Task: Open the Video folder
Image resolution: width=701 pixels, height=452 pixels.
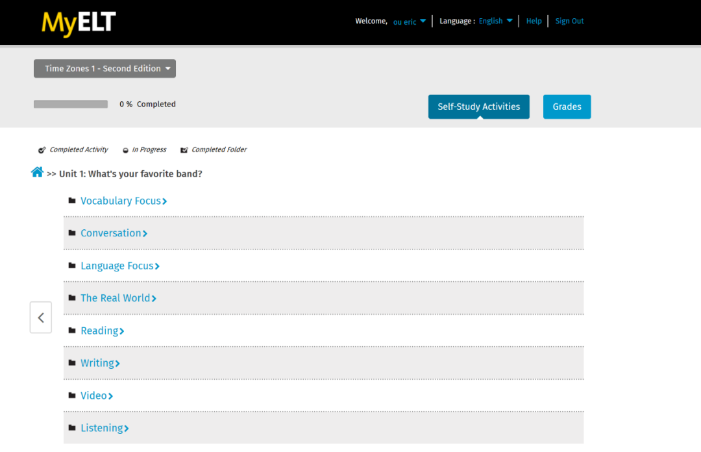Action: tap(97, 395)
